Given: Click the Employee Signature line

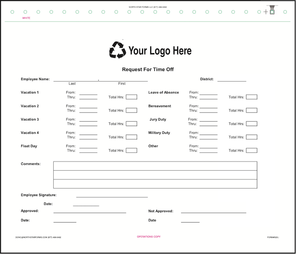Looking at the screenshot, I should pyautogui.click(x=112, y=195).
